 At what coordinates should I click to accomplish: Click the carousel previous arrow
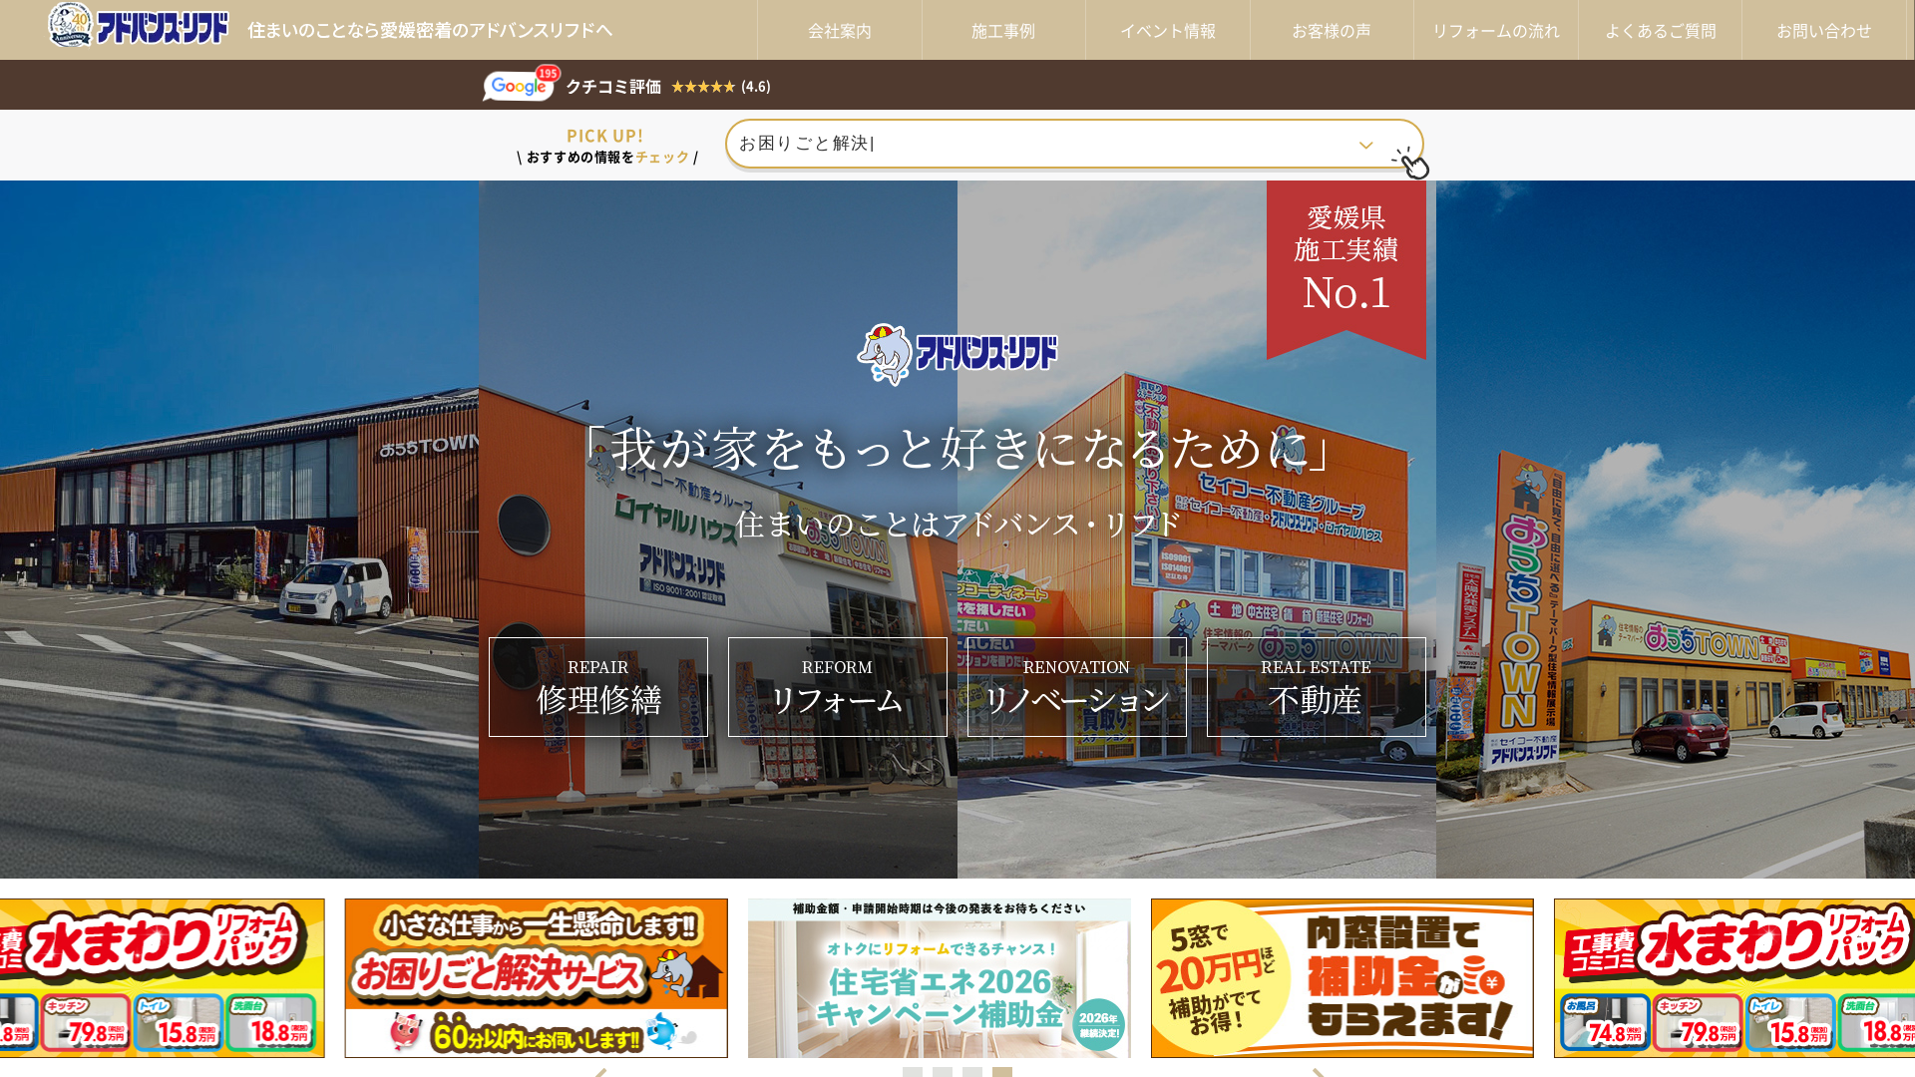[x=598, y=1074]
